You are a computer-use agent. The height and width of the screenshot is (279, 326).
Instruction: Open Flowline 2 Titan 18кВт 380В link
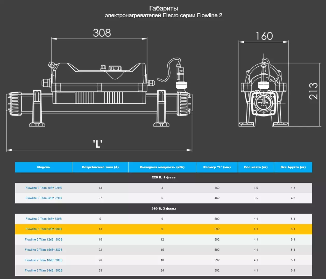click(x=44, y=260)
